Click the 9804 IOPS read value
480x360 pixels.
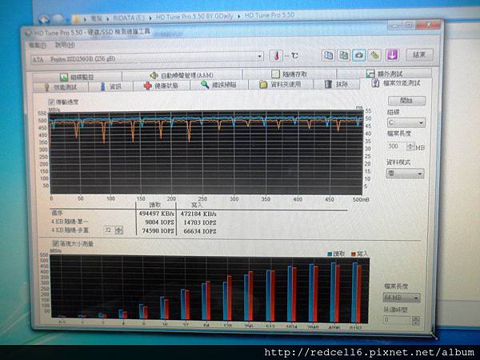point(159,222)
